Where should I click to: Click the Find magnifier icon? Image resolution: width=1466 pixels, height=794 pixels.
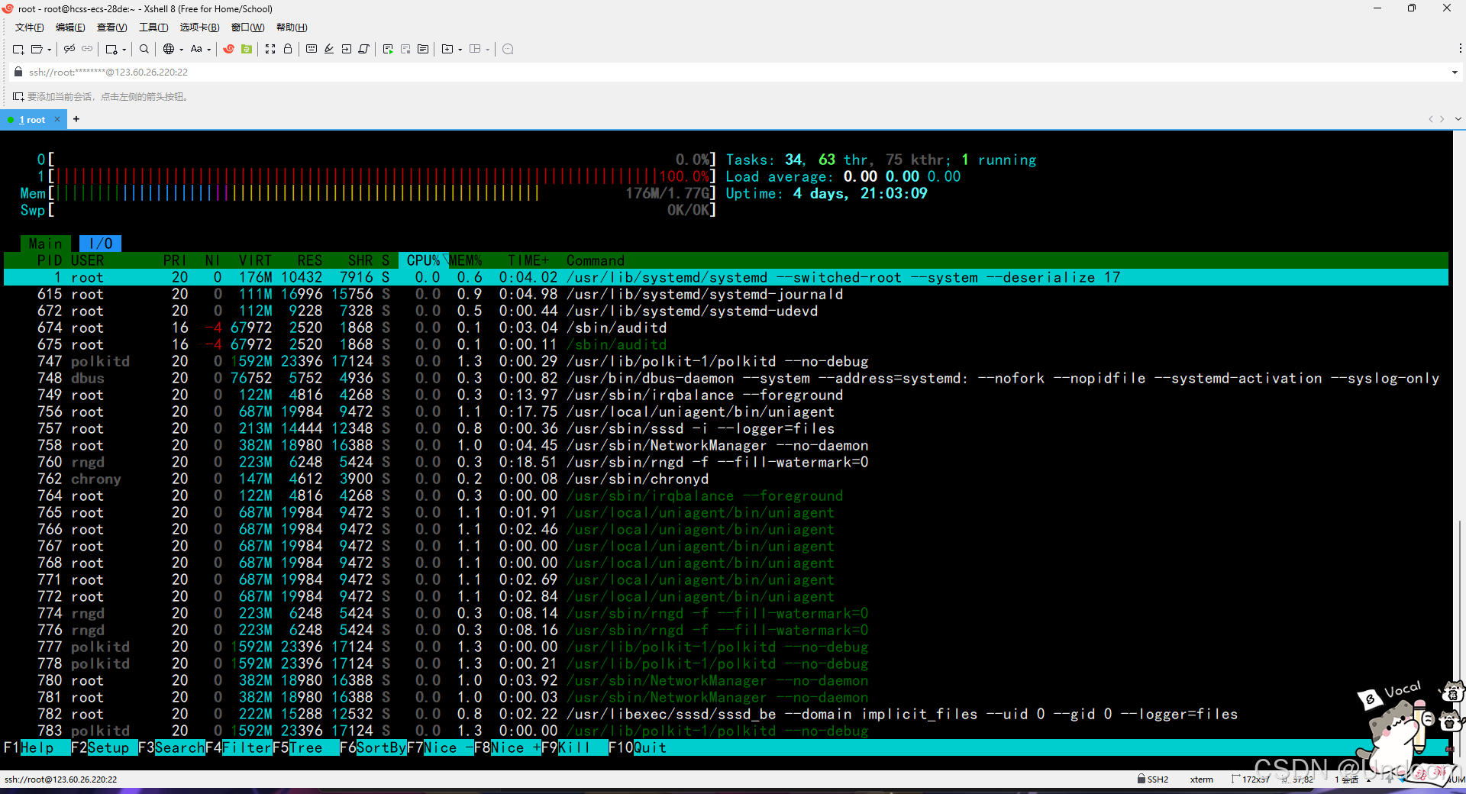coord(144,49)
